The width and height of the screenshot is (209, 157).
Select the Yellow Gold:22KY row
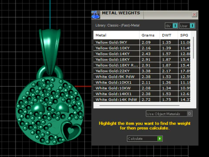[142, 71]
